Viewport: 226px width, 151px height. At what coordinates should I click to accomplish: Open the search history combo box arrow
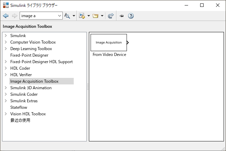coord(60,16)
